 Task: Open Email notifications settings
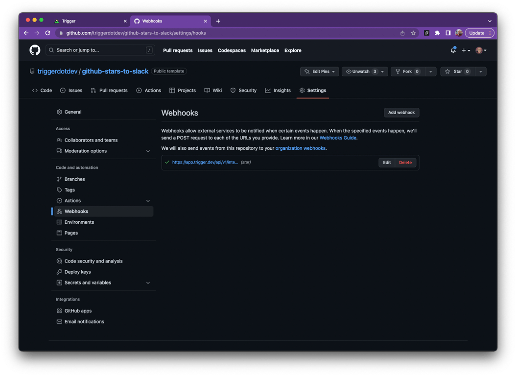click(103, 321)
